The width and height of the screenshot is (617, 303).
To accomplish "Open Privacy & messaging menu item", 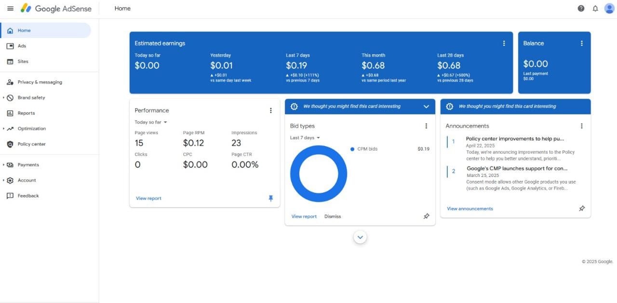I will [46, 82].
